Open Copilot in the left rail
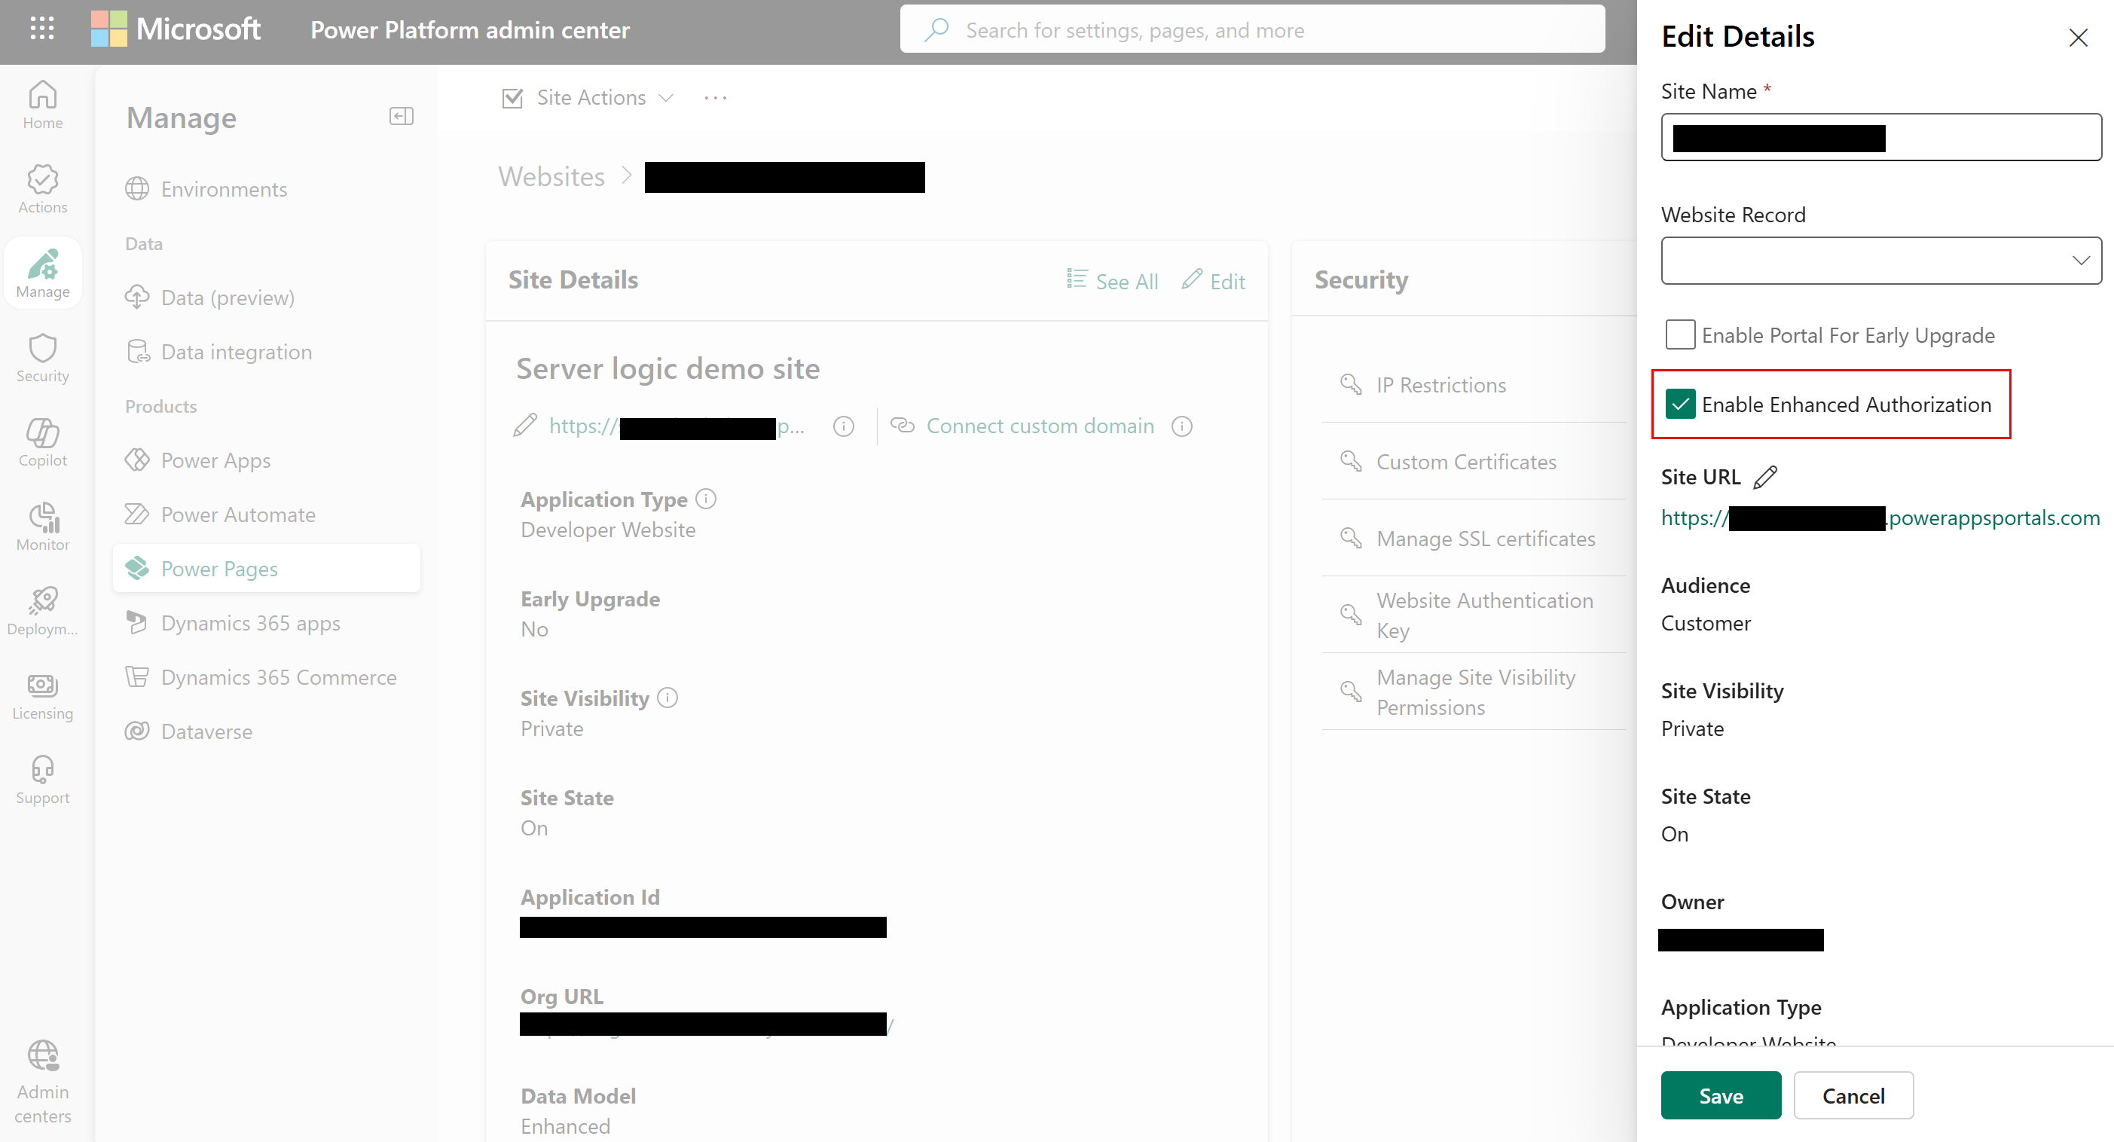The height and width of the screenshot is (1142, 2114). 43,443
